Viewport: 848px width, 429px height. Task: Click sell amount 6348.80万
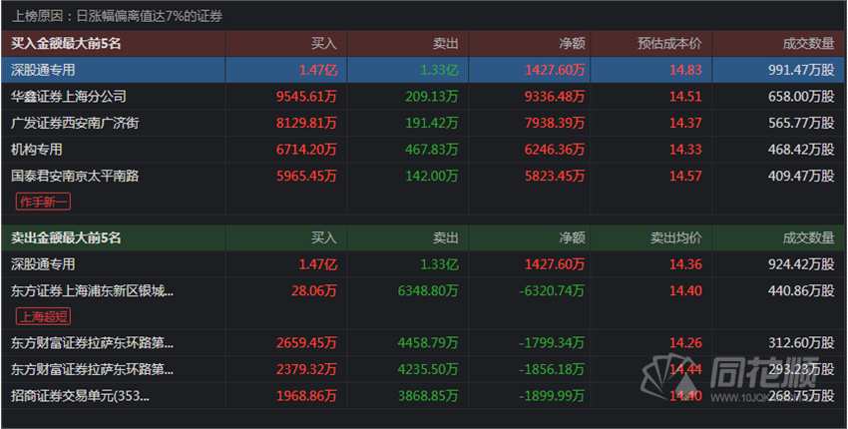point(428,290)
